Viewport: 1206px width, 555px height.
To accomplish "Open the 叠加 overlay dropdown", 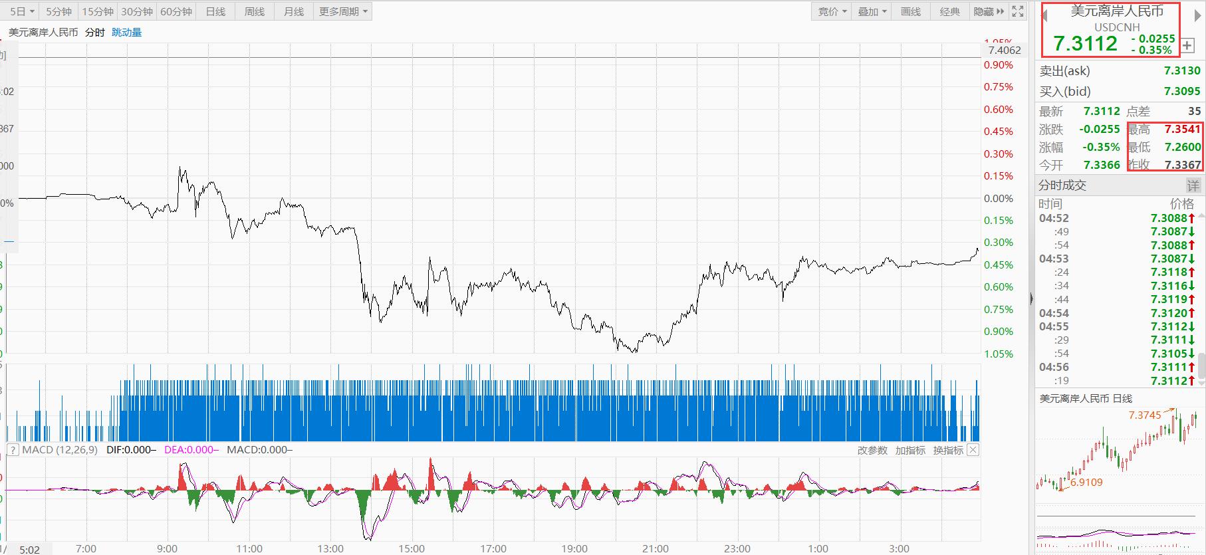I will pyautogui.click(x=872, y=11).
